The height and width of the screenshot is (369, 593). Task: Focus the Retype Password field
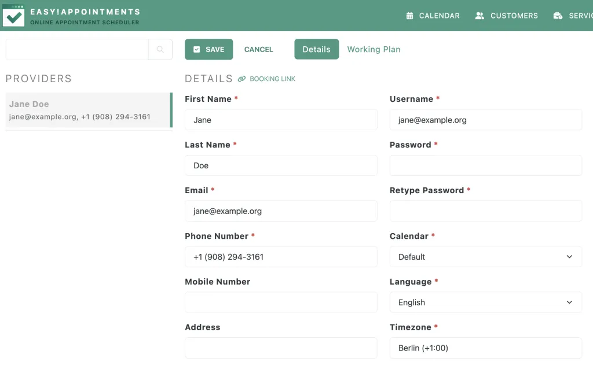pyautogui.click(x=486, y=211)
